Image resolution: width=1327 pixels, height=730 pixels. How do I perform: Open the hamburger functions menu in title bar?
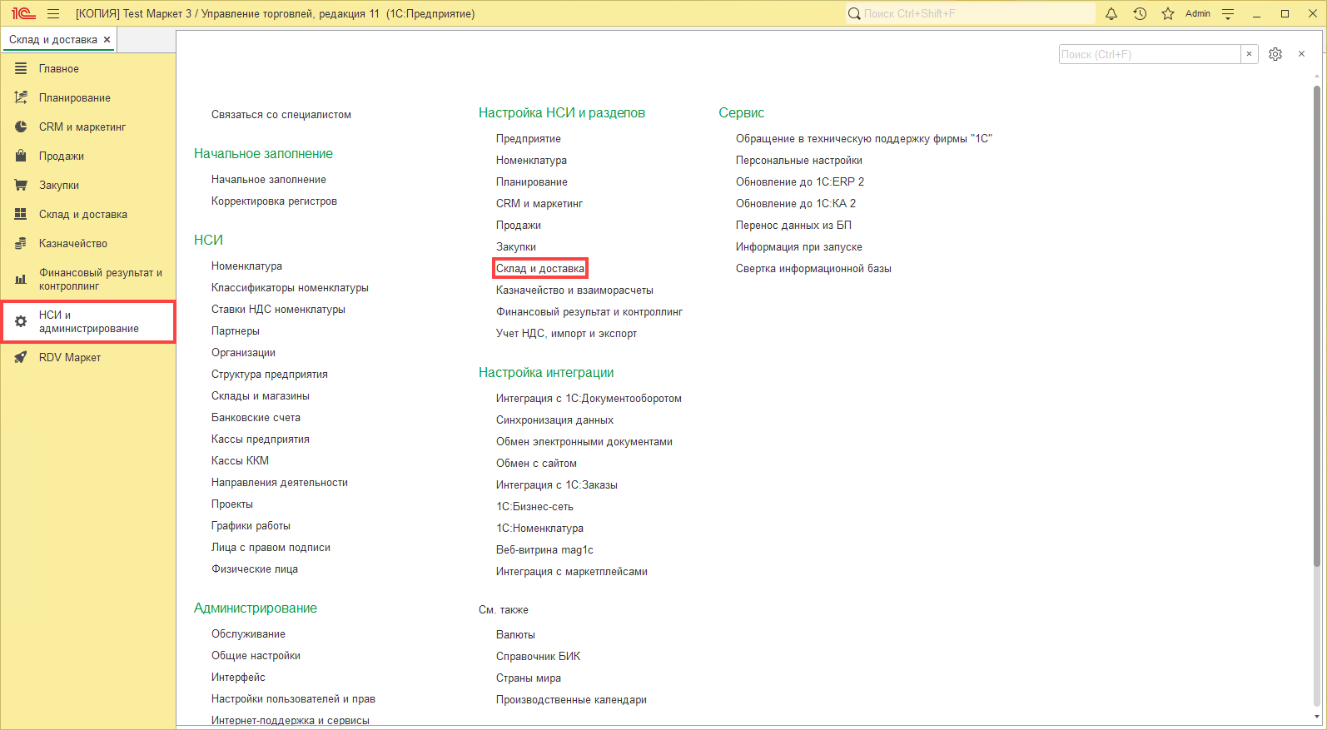click(53, 13)
